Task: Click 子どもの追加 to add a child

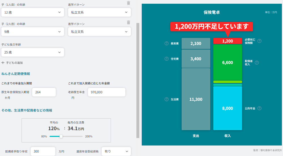Action: [12, 63]
